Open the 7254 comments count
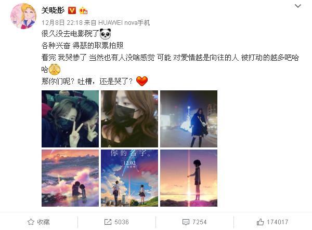Screen dimensions: 312x230 [x=199, y=222]
